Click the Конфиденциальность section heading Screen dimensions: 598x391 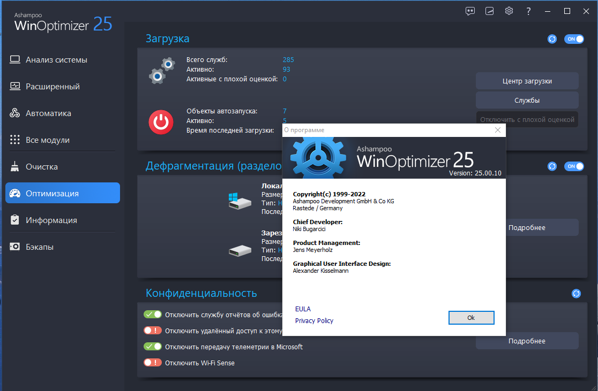tap(201, 293)
